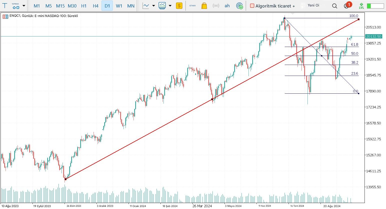Screen dimensions: 386x209
Task: Select the Text tool in toolbar
Action: click(4, 5)
